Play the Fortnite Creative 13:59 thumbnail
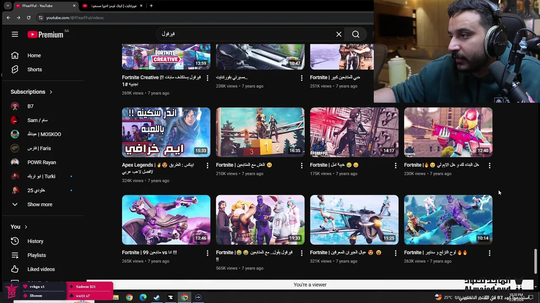The width and height of the screenshot is (540, 303). pyautogui.click(x=166, y=57)
